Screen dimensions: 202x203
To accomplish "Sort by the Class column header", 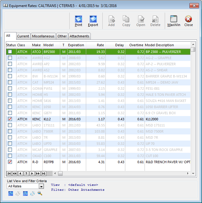I will 24,45.
